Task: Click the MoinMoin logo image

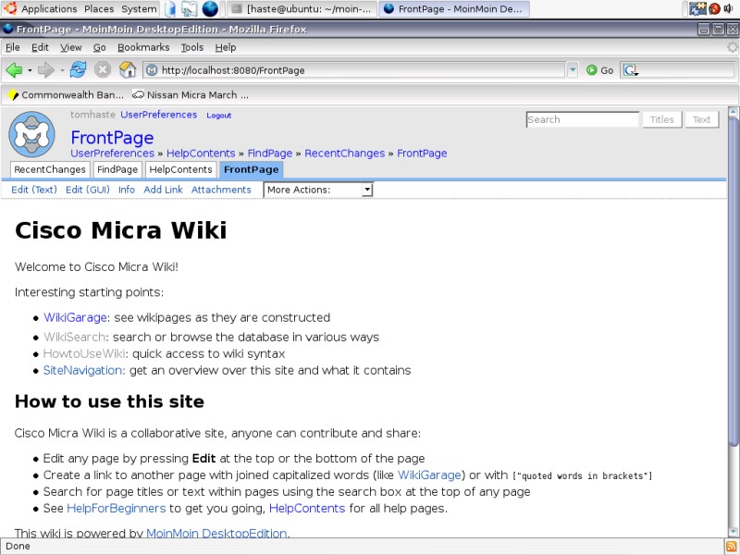Action: [31, 134]
